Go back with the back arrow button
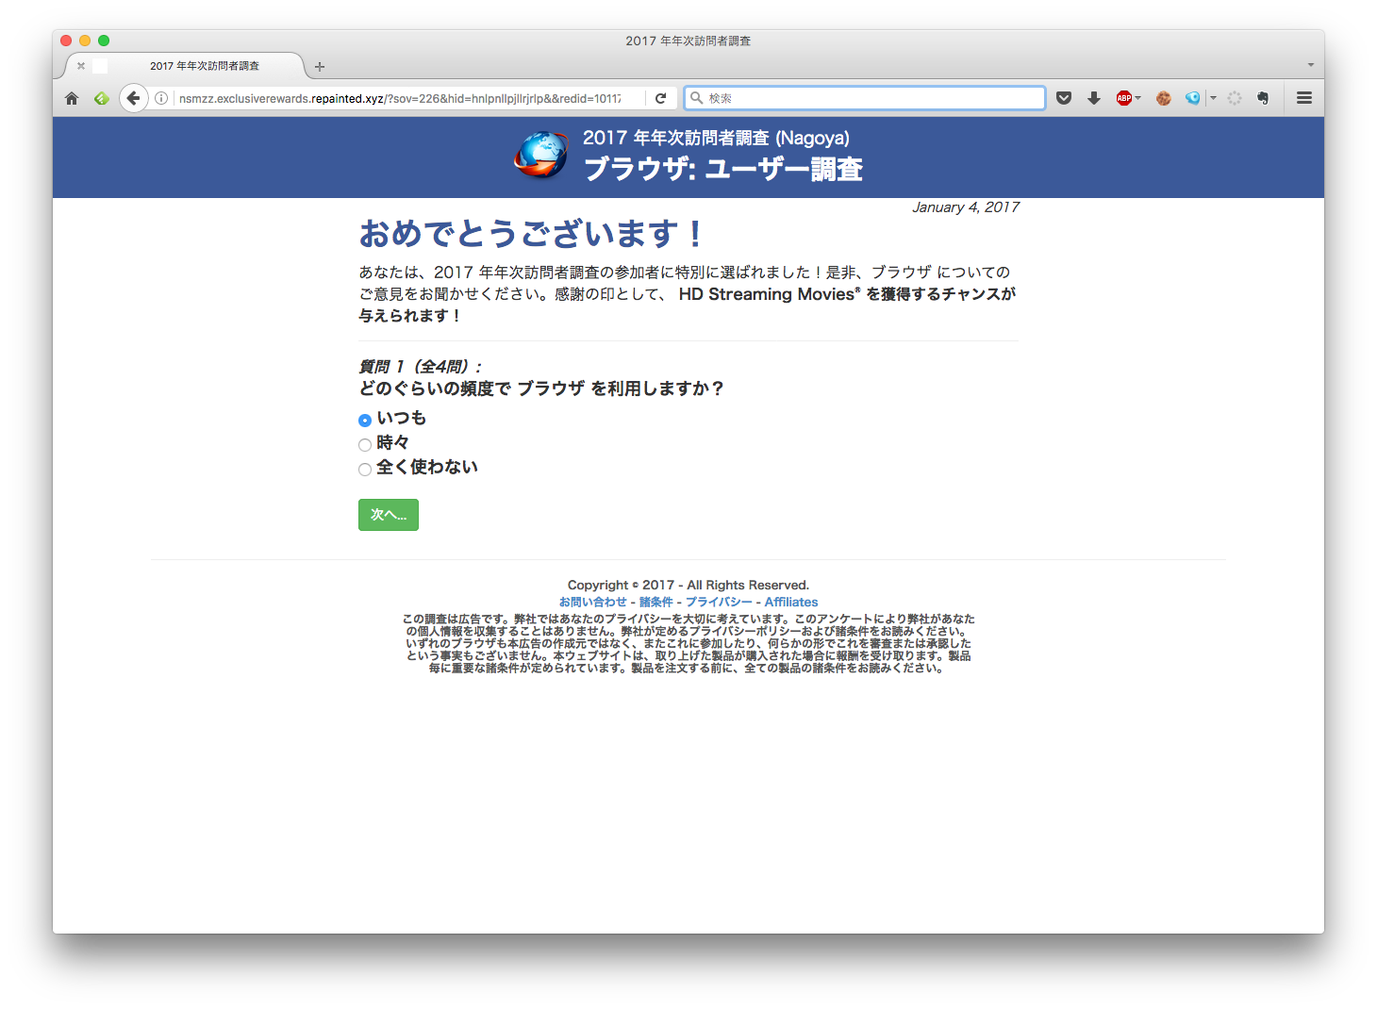 (x=133, y=98)
